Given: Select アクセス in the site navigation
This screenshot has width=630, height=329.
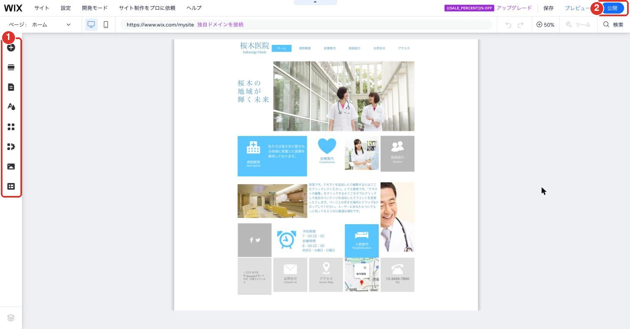Looking at the screenshot, I should [x=404, y=48].
